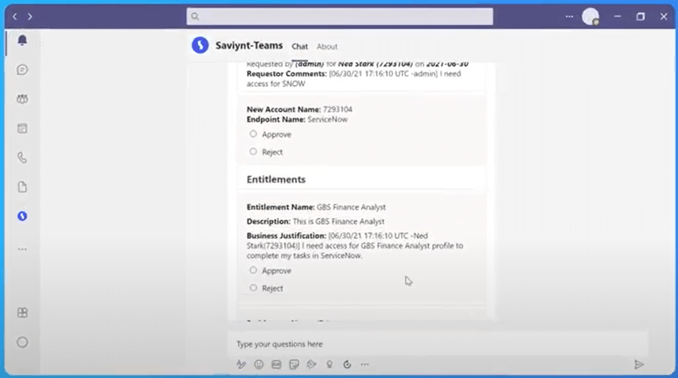Select Reject for the ServiceNow account request
Screen dimensions: 678x378
253,151
